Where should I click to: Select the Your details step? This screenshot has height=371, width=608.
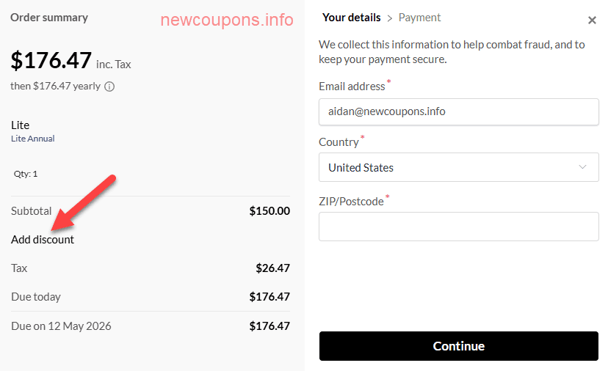pos(351,18)
